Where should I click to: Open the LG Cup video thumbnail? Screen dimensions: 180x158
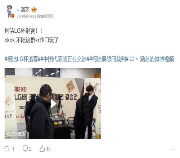[53, 103]
